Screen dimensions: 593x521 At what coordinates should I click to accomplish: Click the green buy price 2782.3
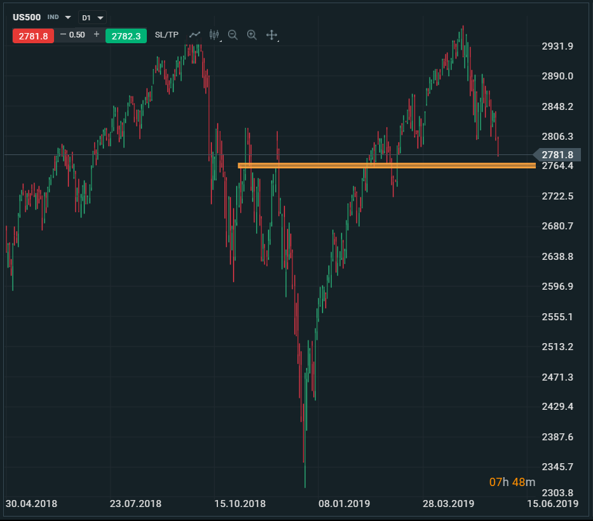pos(126,36)
